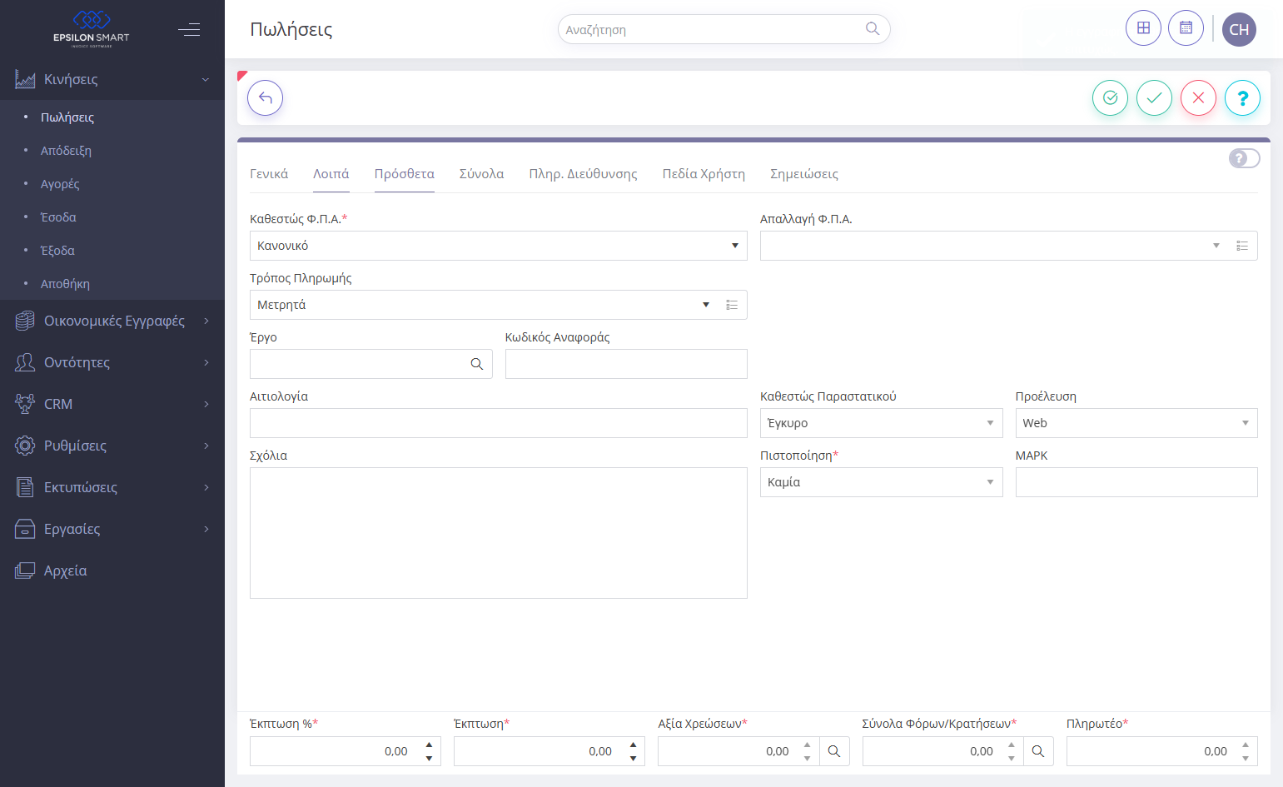Click the Σχόλια text area
The width and height of the screenshot is (1283, 787).
[x=499, y=533]
